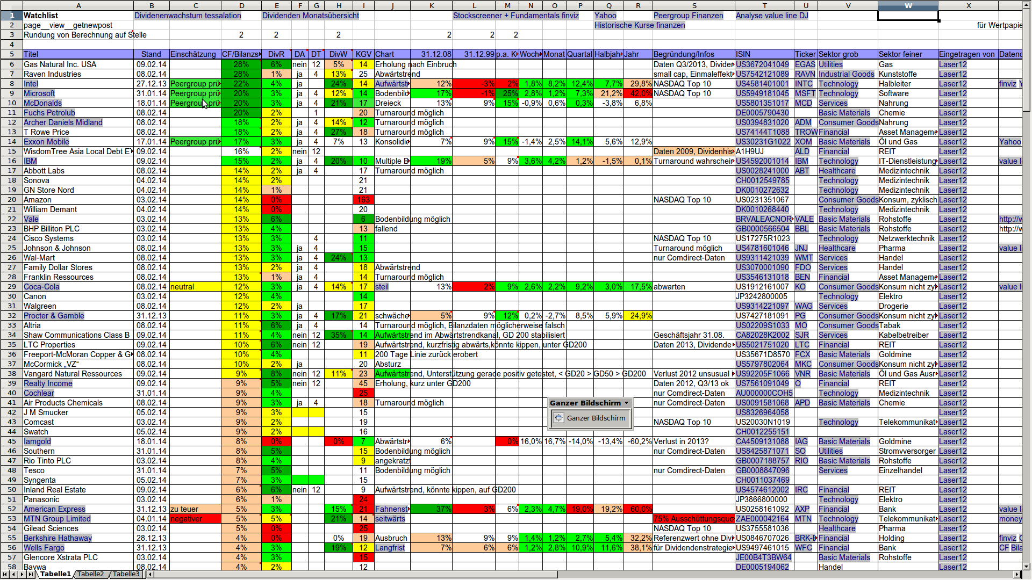The width and height of the screenshot is (1032, 580).
Task: Open the Microsoft hyperlink in Titel column
Action: [39, 93]
